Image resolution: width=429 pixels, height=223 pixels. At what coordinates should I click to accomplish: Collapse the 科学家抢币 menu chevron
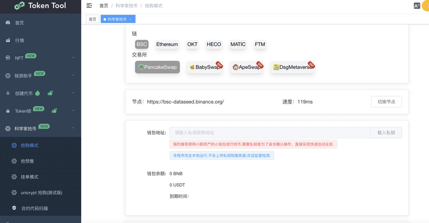(73, 129)
